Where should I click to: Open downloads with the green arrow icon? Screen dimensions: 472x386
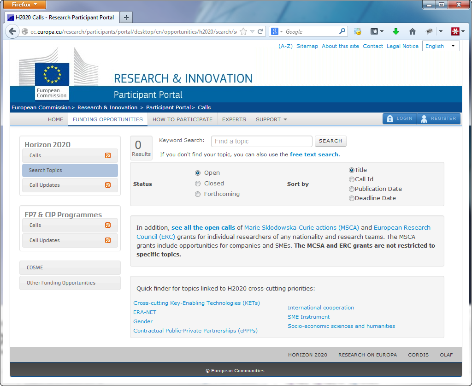(x=396, y=31)
